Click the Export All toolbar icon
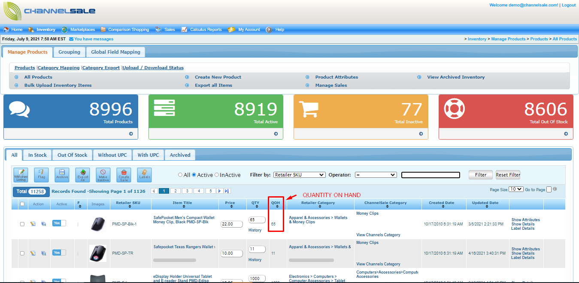This screenshot has width=579, height=283. pos(82,175)
